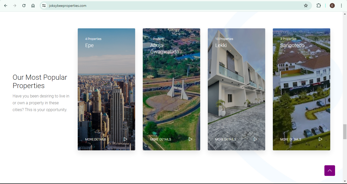The height and width of the screenshot is (184, 347).
Task: Open More Details for Abuja-Gwagwalada
Action: point(161,139)
